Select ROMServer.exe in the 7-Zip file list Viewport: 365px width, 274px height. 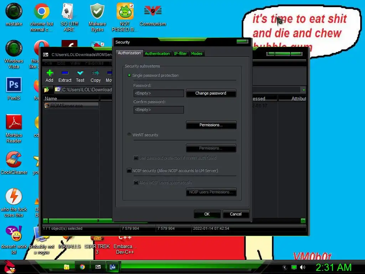71,106
